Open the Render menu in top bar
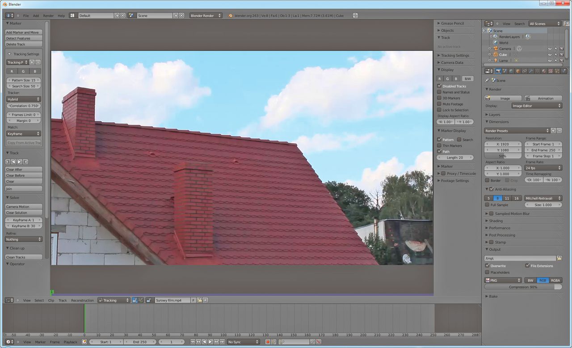This screenshot has width=572, height=348. pyautogui.click(x=48, y=16)
